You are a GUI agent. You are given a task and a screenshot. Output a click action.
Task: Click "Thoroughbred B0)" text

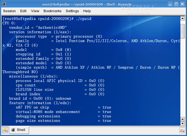[x=20, y=72]
